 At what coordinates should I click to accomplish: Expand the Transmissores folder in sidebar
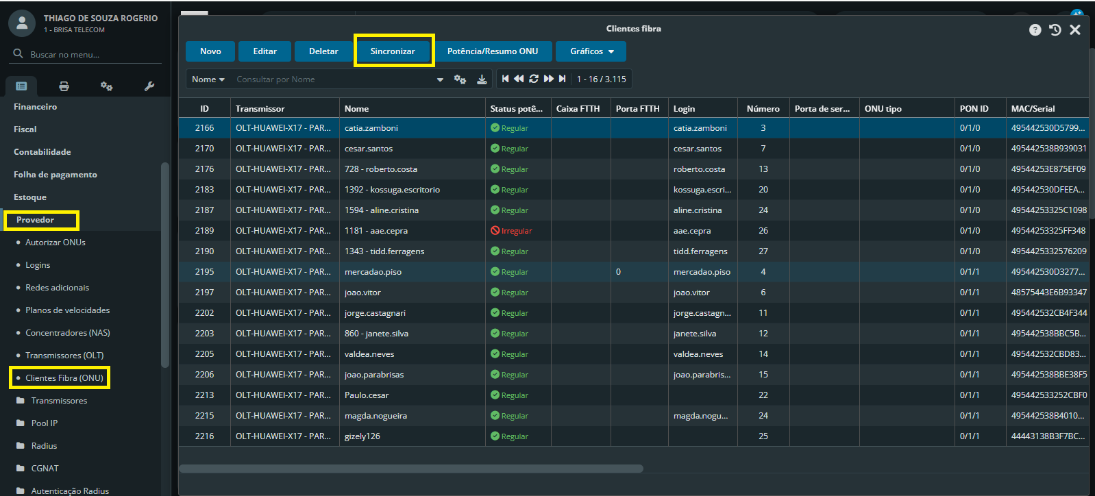coord(59,401)
